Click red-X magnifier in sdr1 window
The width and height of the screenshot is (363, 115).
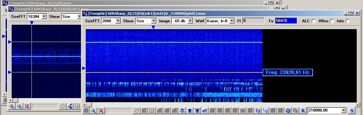pyautogui.click(x=27, y=106)
